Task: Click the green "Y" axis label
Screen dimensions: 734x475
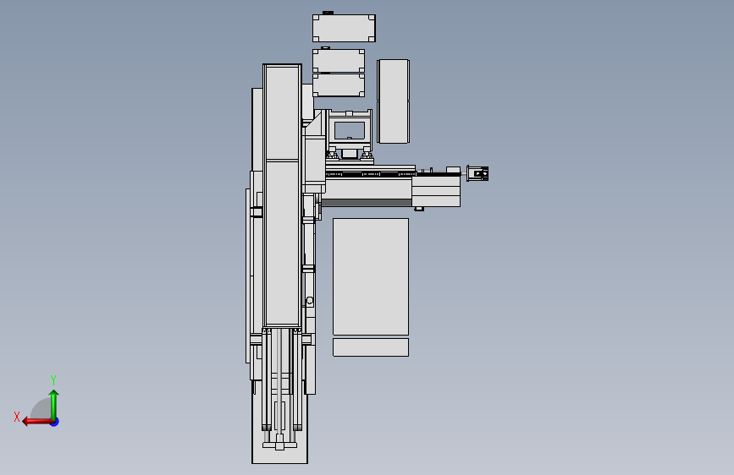Action: (x=53, y=379)
